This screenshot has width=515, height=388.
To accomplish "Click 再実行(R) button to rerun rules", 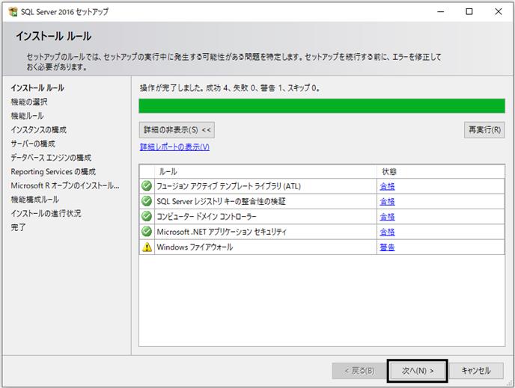I will pos(484,130).
